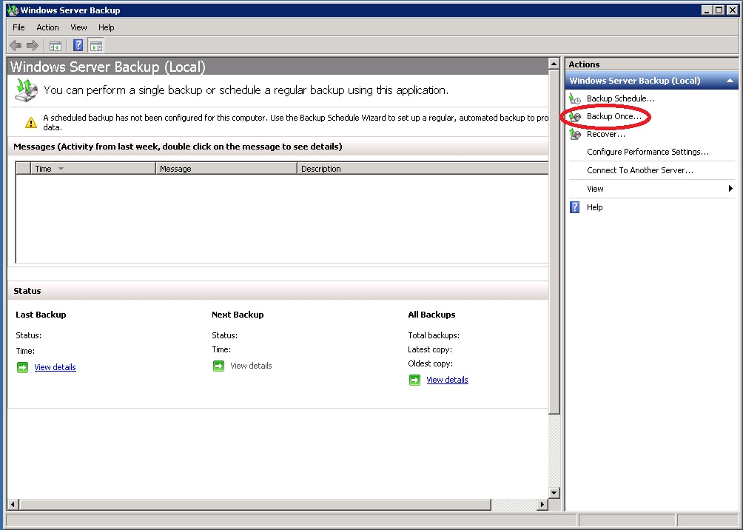Click the Back arrow toolbar icon
This screenshot has height=530, width=743.
pos(16,45)
